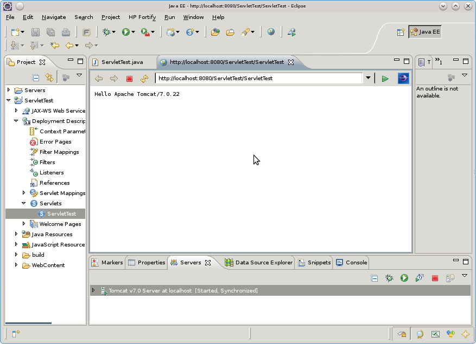
Task: Expand JAX-WS Web Services node
Action: point(16,111)
